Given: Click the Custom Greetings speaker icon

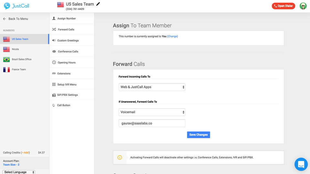Looking at the screenshot, I should point(54,40).
